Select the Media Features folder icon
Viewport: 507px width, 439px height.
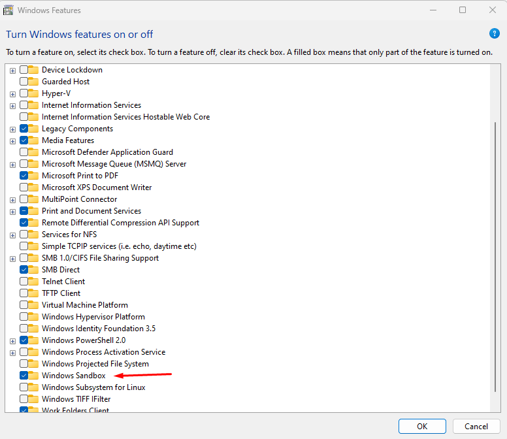coord(33,140)
